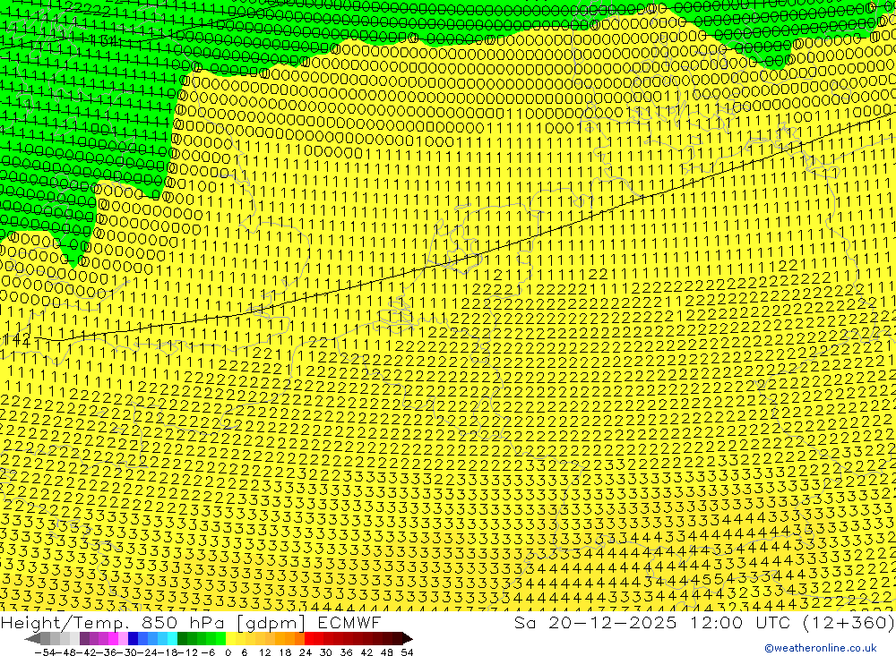This screenshot has height=656, width=896.
Task: Select the light pink swatch in the legend
Action: tap(123, 639)
